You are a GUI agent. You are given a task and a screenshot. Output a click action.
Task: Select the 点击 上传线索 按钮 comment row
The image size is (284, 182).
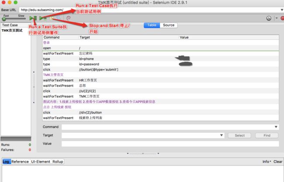[x=161, y=107]
